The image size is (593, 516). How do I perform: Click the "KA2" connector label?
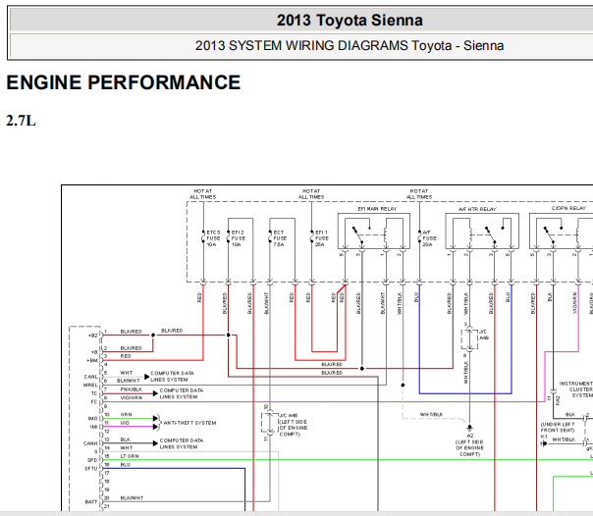558,400
